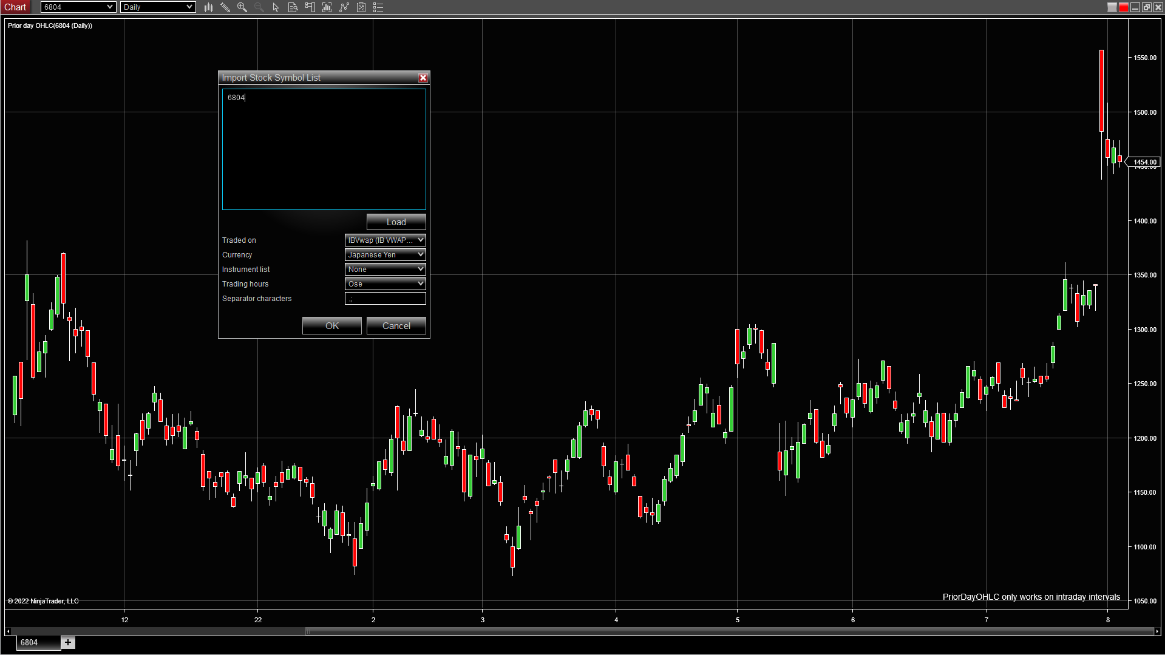Viewport: 1165px width, 655px height.
Task: Click the Load button
Action: coord(396,222)
